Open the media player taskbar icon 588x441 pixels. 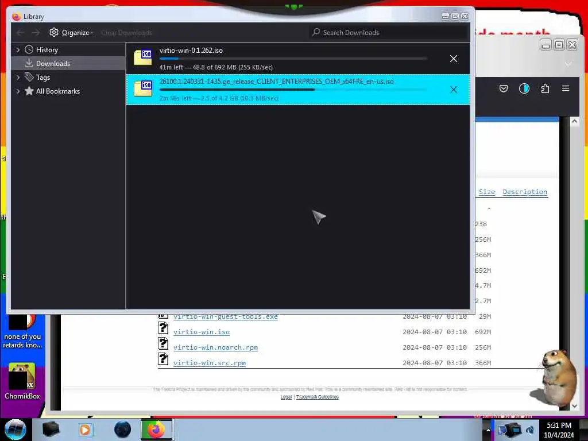pyautogui.click(x=86, y=430)
